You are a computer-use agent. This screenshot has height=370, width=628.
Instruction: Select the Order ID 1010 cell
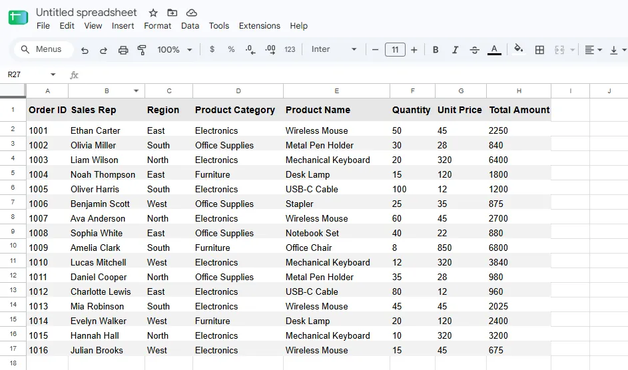point(47,262)
